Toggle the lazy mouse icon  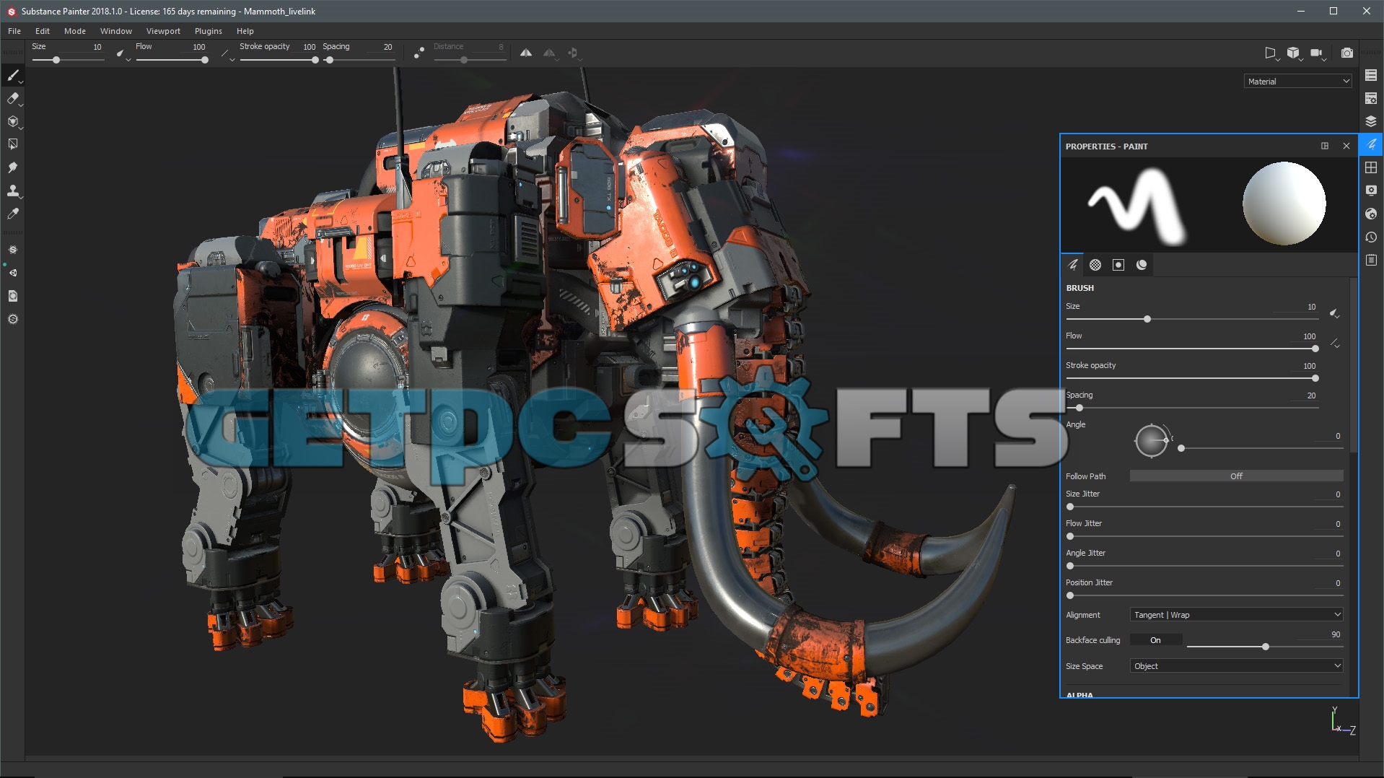tap(419, 53)
